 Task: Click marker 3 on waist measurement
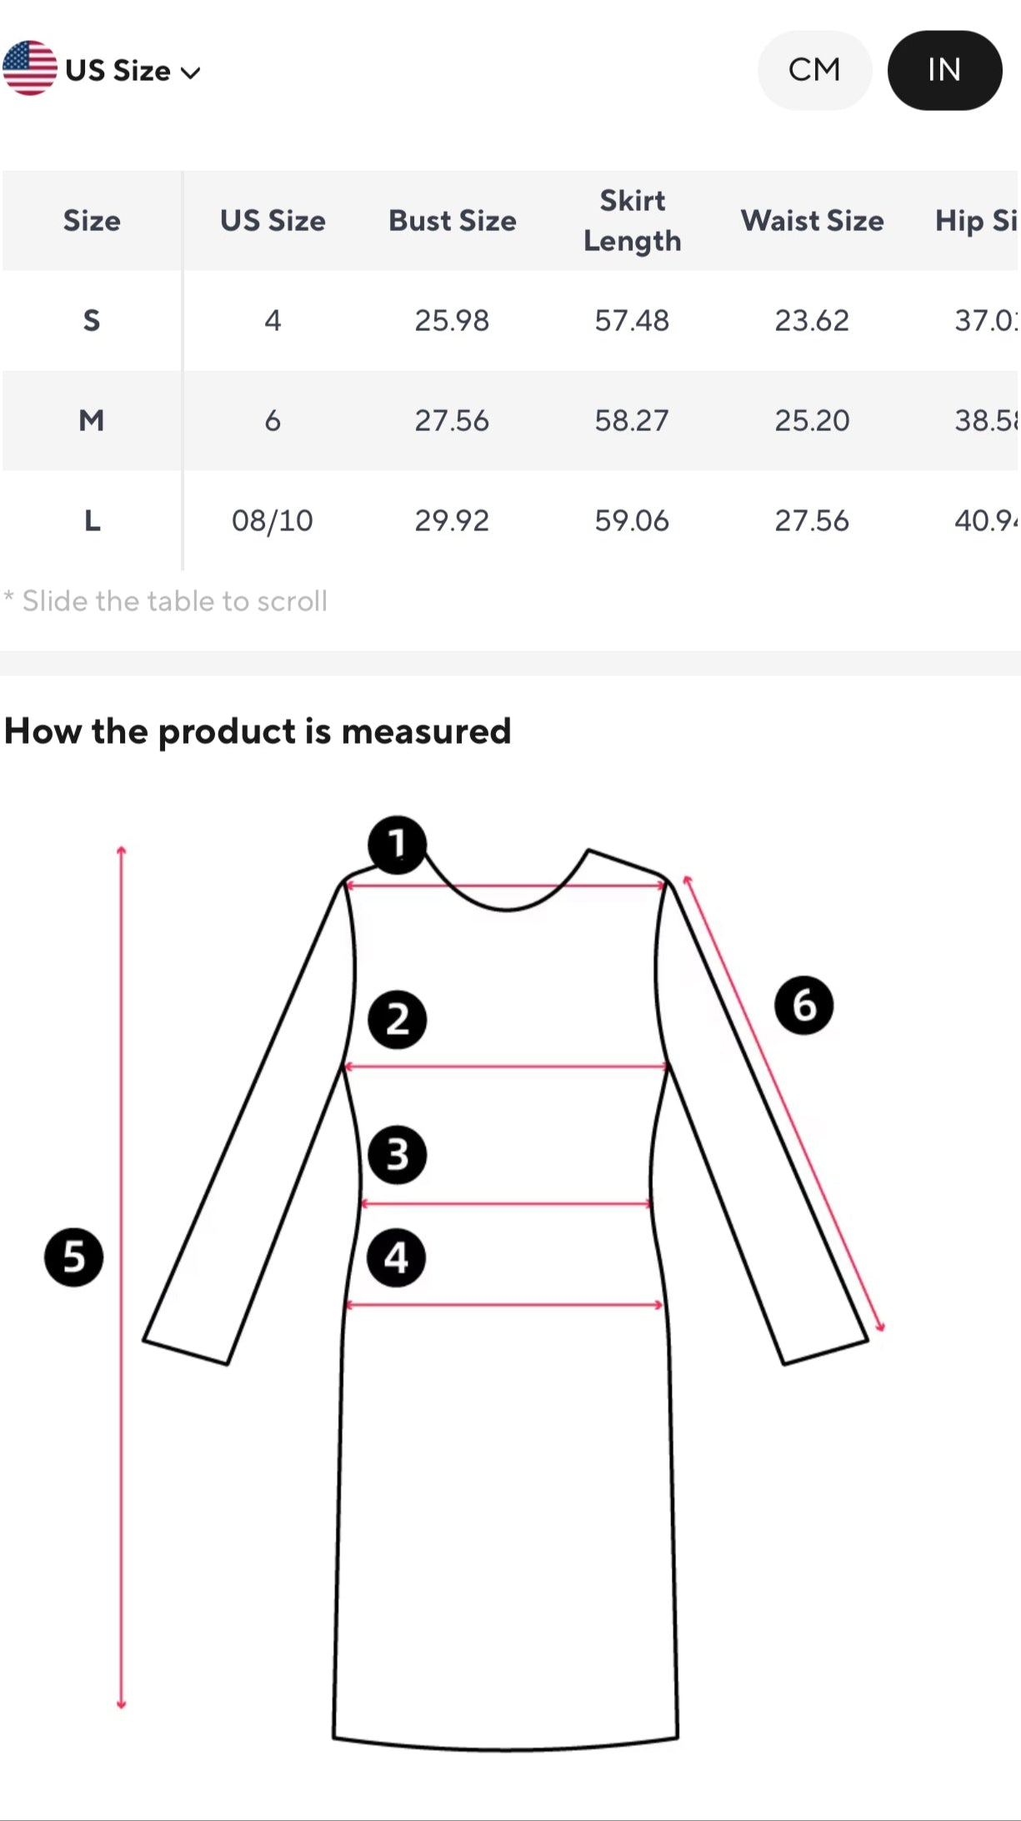[x=397, y=1155]
